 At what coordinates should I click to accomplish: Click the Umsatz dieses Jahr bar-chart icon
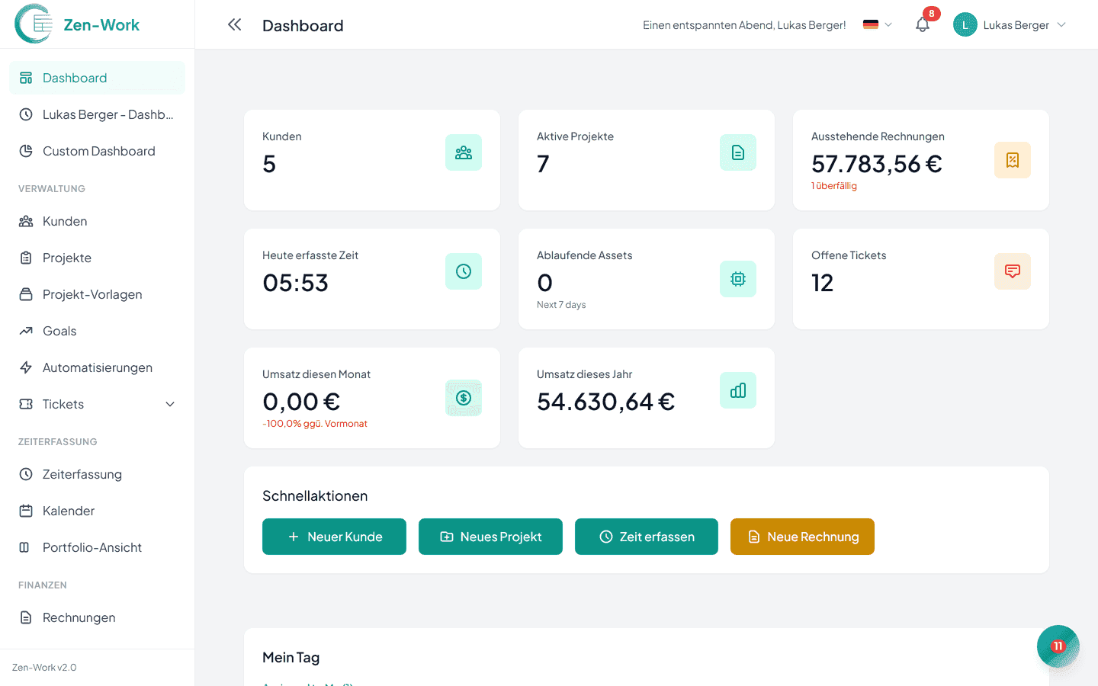pos(738,390)
